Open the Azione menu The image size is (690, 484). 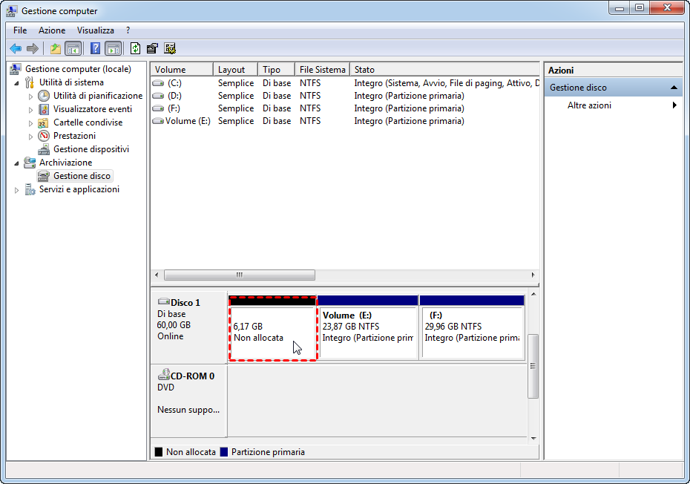pos(52,30)
